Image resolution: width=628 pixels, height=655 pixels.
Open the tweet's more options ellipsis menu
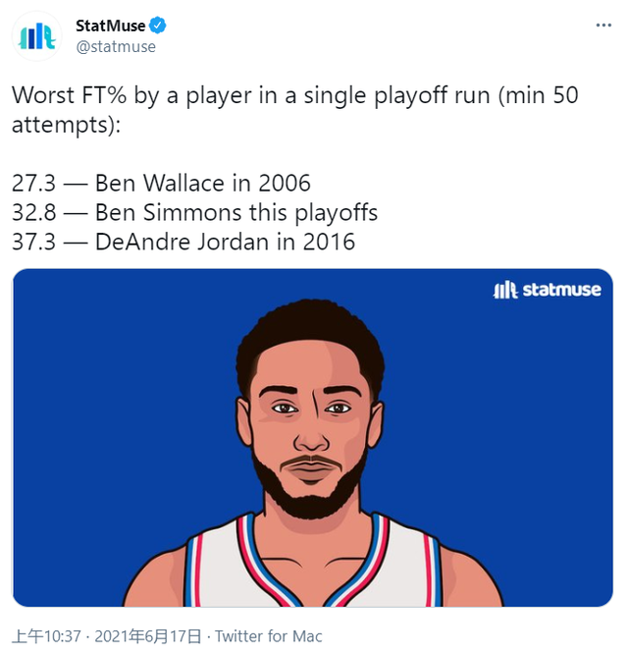tap(603, 27)
